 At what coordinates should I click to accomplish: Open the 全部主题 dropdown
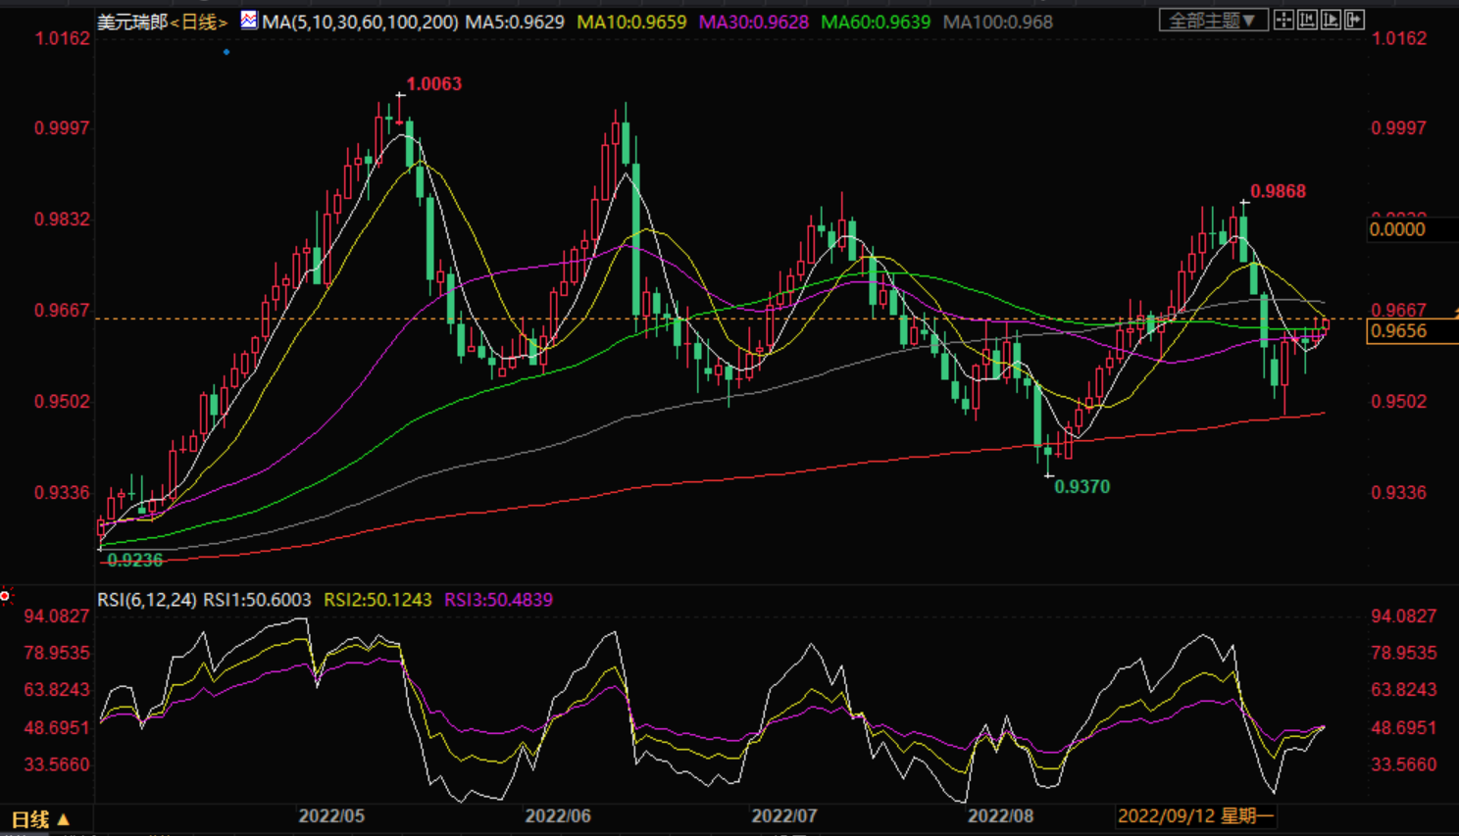[x=1212, y=20]
